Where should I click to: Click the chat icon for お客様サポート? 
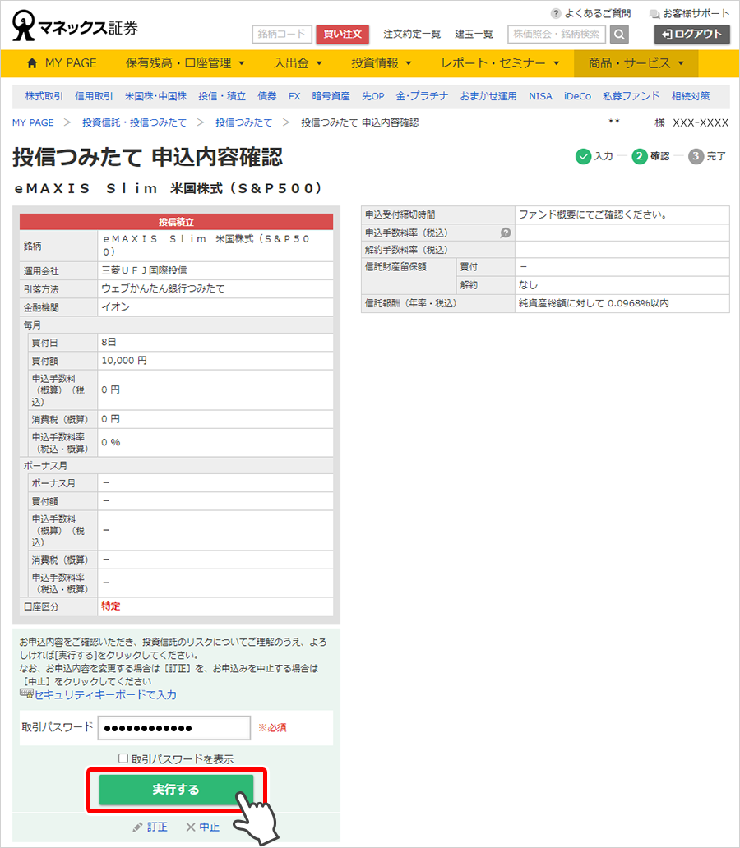pyautogui.click(x=654, y=14)
